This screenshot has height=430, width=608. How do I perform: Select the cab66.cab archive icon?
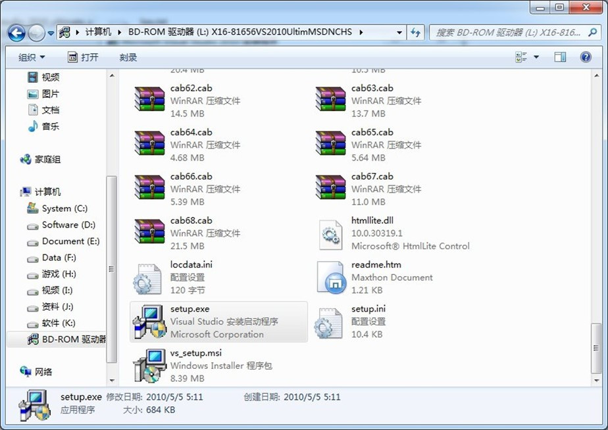click(149, 188)
